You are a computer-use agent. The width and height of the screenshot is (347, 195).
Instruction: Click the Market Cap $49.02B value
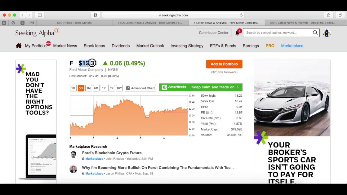(x=237, y=129)
